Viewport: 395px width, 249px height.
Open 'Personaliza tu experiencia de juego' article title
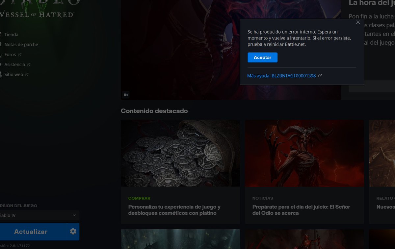pos(174,210)
